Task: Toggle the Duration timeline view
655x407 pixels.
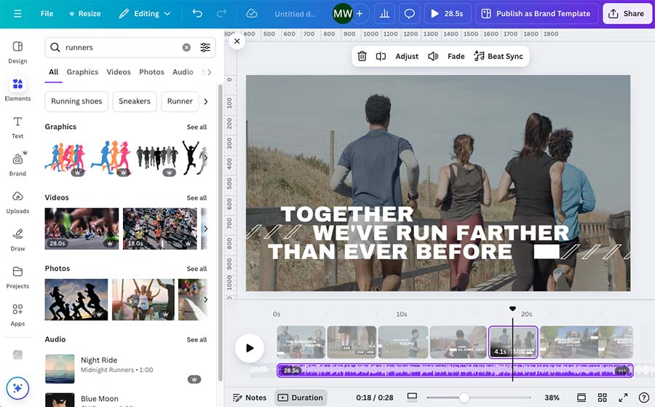Action: pyautogui.click(x=301, y=398)
